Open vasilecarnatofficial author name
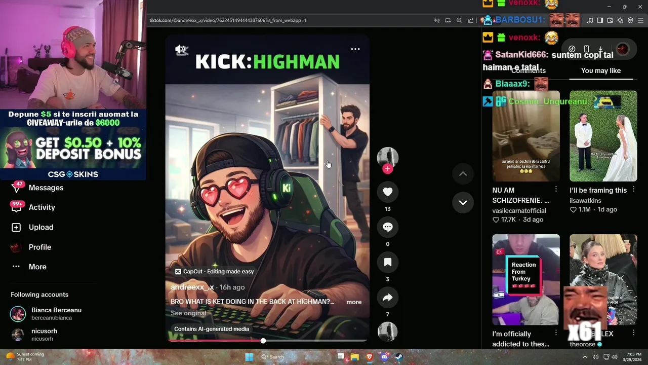The image size is (648, 365). 519,210
